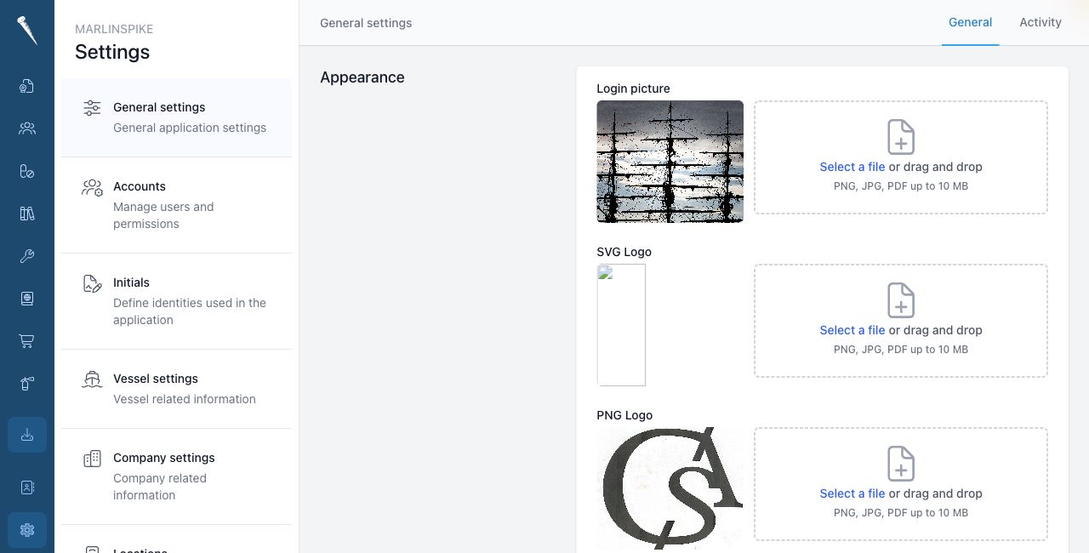Click the Login picture ship thumbnail
The height and width of the screenshot is (553, 1089).
(670, 162)
